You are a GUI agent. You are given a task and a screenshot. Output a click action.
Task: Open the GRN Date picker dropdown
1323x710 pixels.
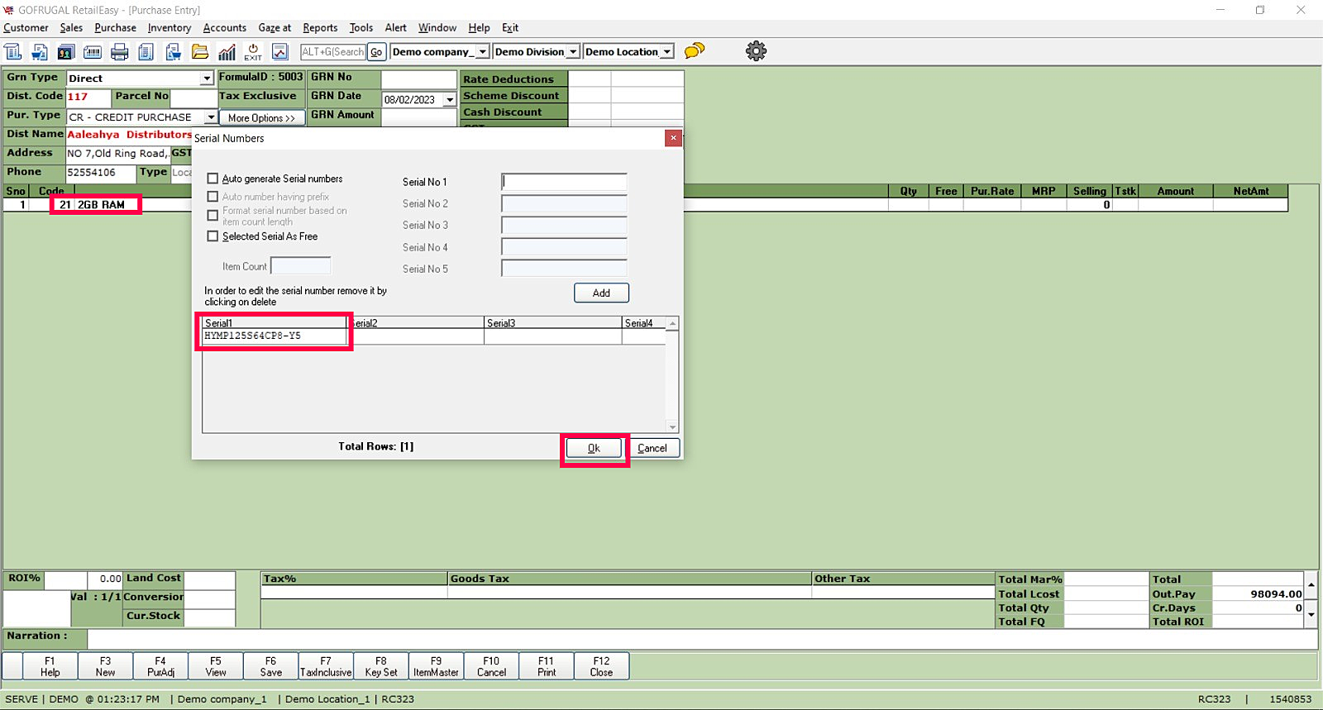click(450, 100)
